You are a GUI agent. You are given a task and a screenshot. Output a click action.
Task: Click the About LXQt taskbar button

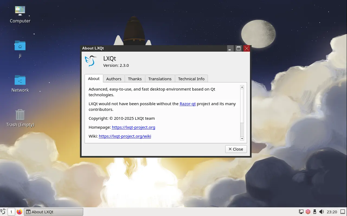point(54,212)
